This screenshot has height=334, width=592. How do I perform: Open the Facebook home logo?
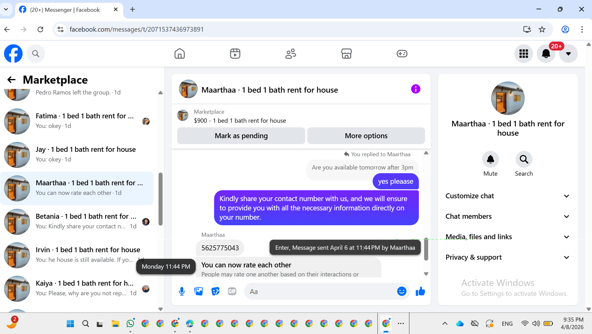13,54
